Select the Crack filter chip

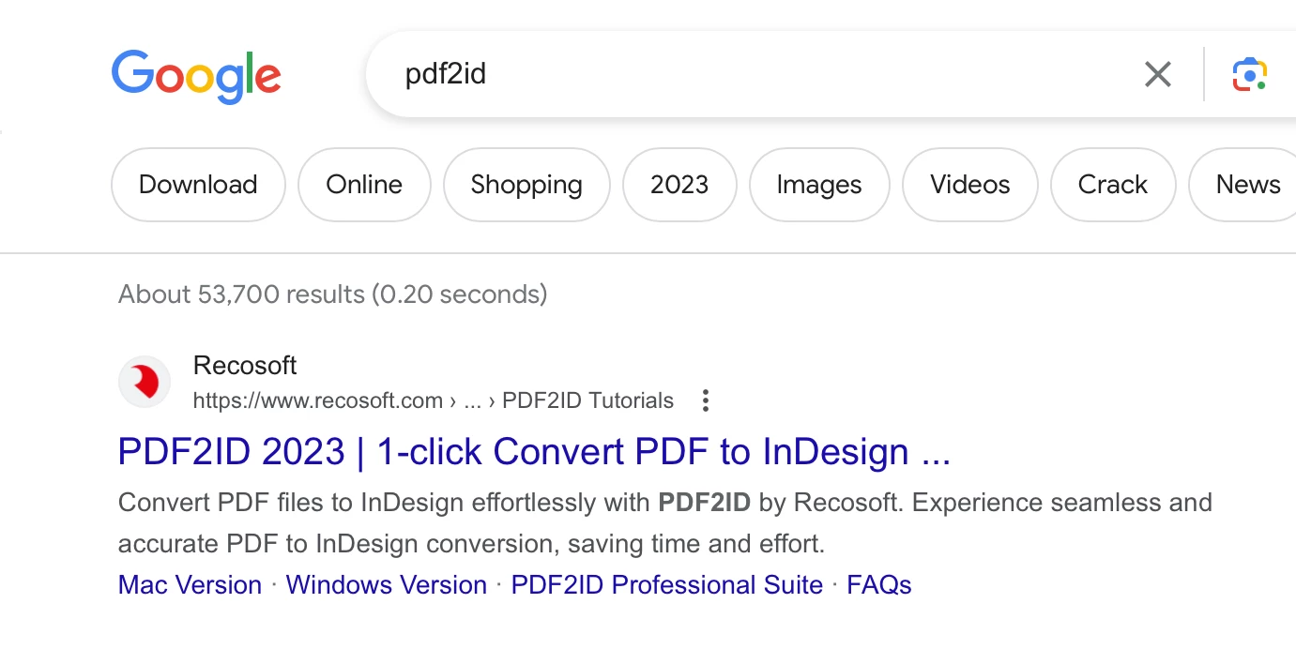(1113, 185)
